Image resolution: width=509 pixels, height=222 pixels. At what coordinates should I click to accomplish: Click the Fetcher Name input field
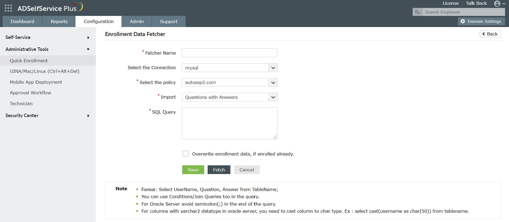coord(230,53)
